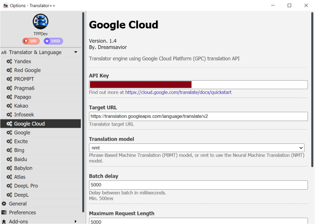Click the purple 5450 star badge

point(53,41)
